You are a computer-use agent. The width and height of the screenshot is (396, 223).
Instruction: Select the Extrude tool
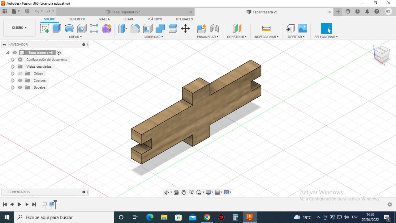(57, 28)
